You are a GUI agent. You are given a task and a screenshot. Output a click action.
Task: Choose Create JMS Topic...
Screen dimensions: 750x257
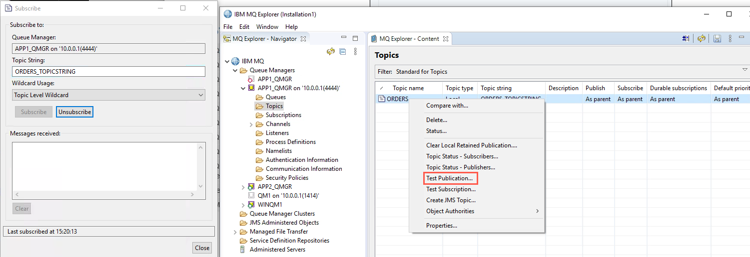pyautogui.click(x=451, y=200)
